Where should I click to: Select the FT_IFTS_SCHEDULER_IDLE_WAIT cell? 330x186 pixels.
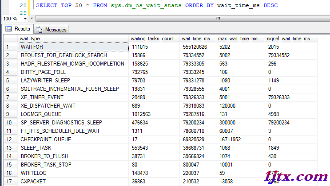(x=73, y=131)
